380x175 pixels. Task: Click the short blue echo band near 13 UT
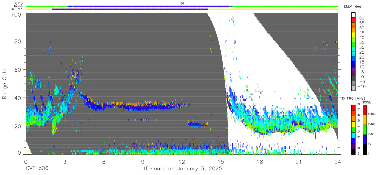(x=197, y=125)
